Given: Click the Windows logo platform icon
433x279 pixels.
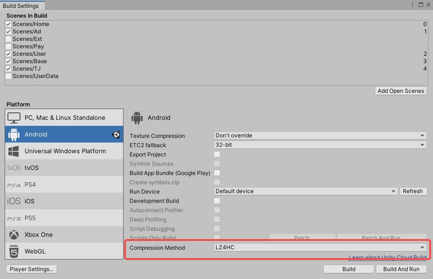Looking at the screenshot, I should click(x=13, y=151).
